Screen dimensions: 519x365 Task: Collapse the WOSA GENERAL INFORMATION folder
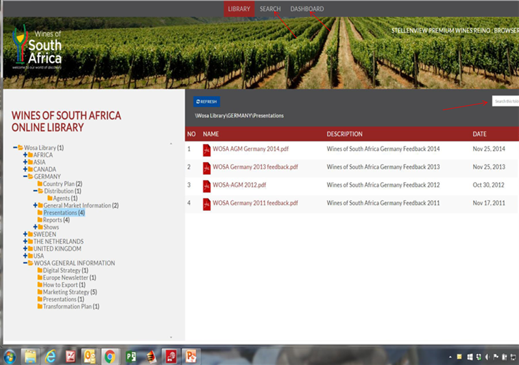click(x=25, y=263)
